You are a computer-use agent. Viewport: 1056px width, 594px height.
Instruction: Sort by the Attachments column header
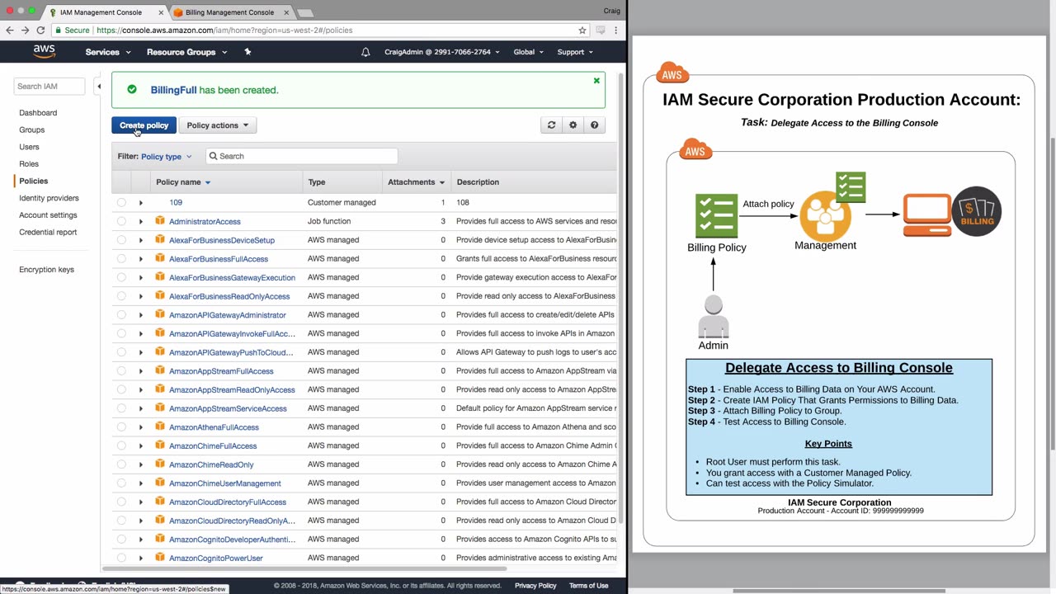tap(417, 182)
